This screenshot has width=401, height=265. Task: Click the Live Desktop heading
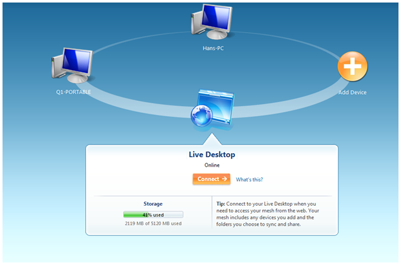pyautogui.click(x=212, y=155)
